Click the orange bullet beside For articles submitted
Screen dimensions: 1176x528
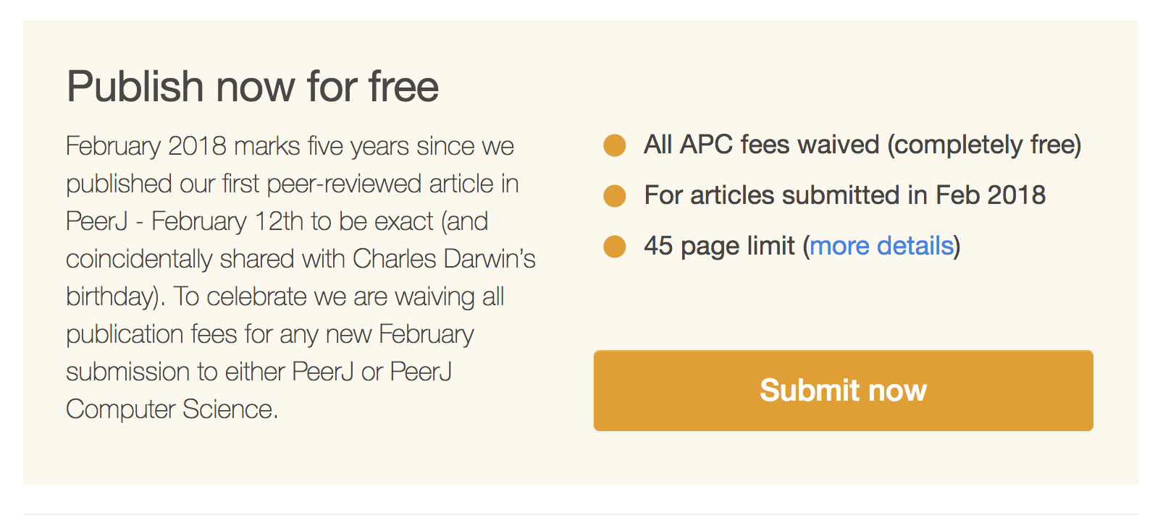(x=615, y=196)
